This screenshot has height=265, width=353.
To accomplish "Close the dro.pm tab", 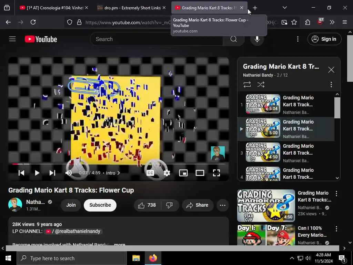I will point(164,8).
